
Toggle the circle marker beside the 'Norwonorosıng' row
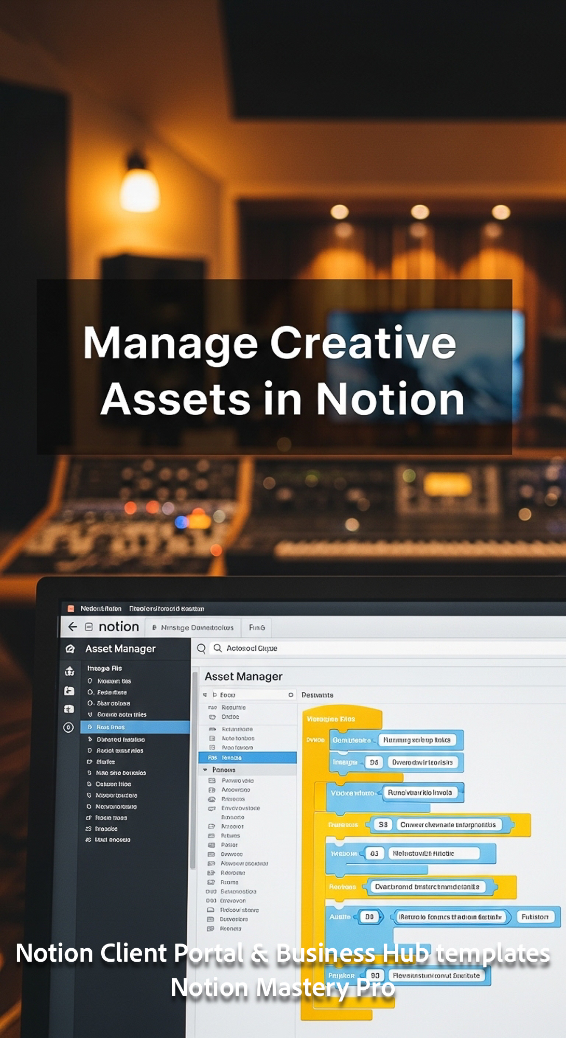pos(89,807)
